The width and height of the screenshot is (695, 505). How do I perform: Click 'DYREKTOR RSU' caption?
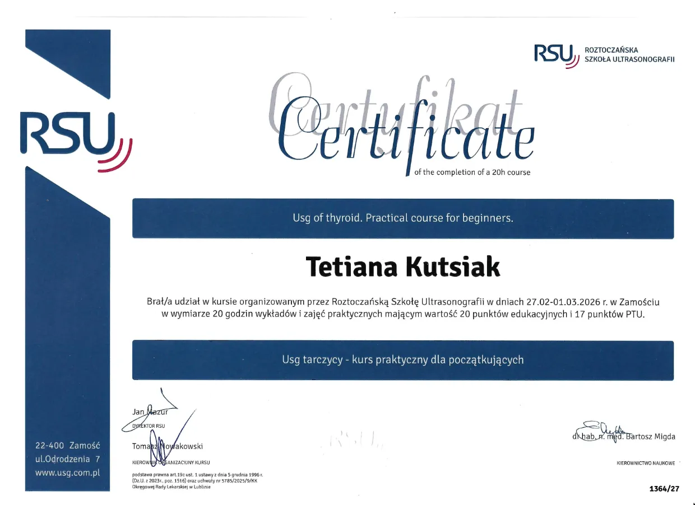click(149, 425)
